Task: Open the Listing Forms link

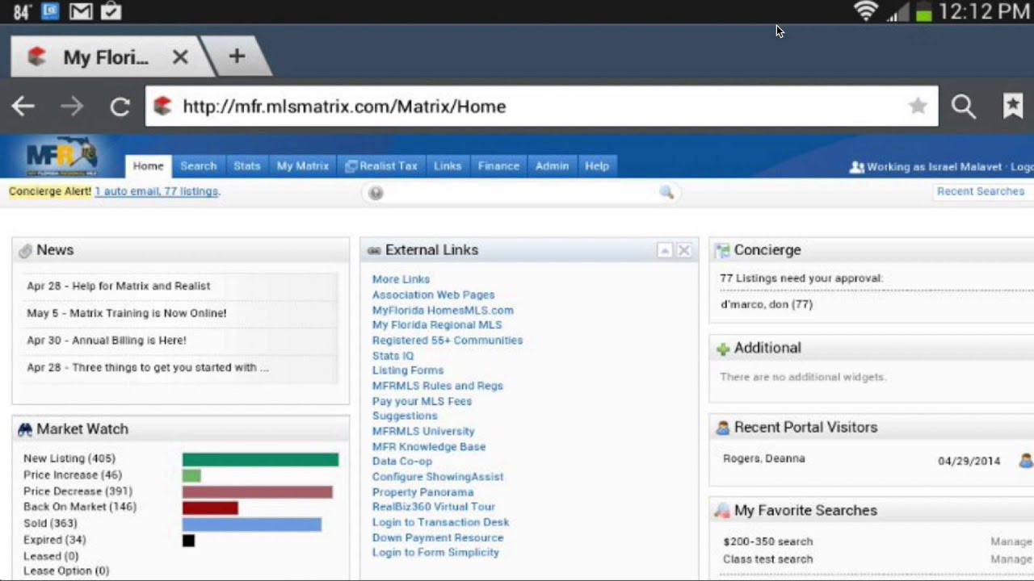Action: pyautogui.click(x=408, y=370)
